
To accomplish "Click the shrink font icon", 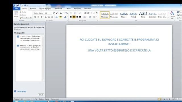I will pos(57,13).
